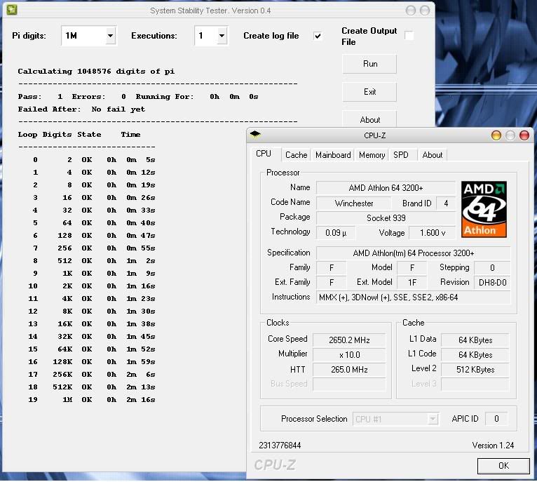
Task: Click the L1 Data value 64 KBytes
Action: click(x=475, y=340)
